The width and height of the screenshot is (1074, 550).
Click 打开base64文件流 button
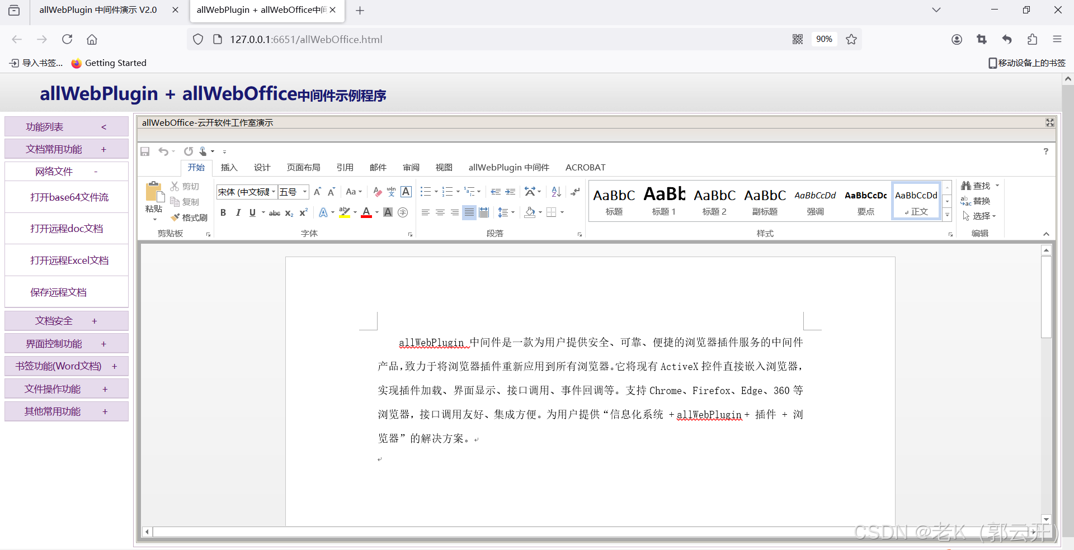click(67, 197)
